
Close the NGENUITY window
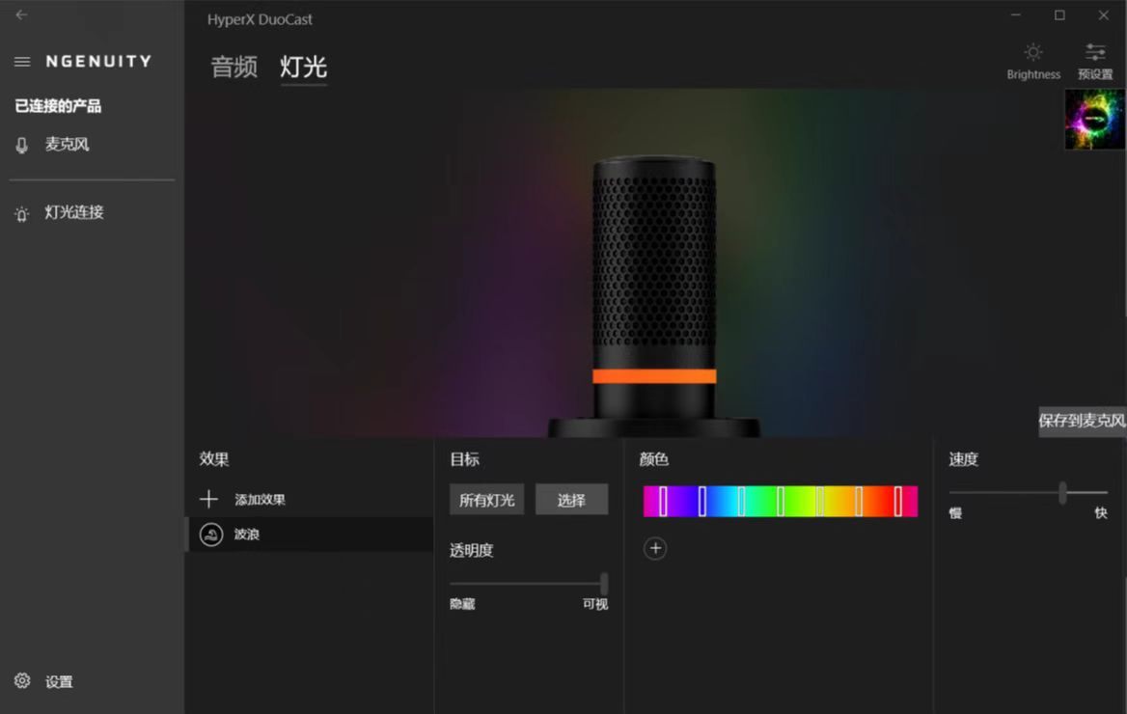[1103, 15]
